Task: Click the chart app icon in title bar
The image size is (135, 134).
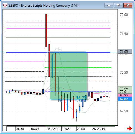Action: 5,5
